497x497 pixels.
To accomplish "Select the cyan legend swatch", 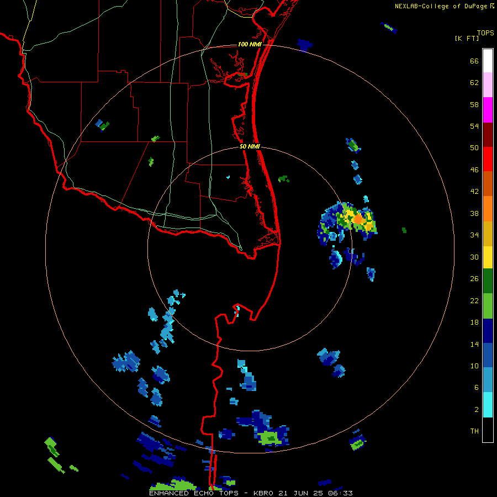I will (x=488, y=405).
